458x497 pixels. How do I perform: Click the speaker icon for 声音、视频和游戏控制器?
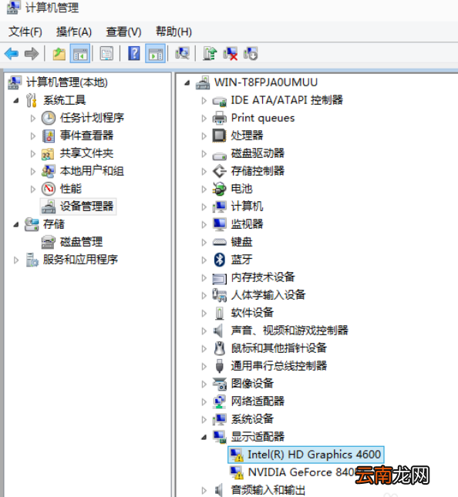point(218,331)
